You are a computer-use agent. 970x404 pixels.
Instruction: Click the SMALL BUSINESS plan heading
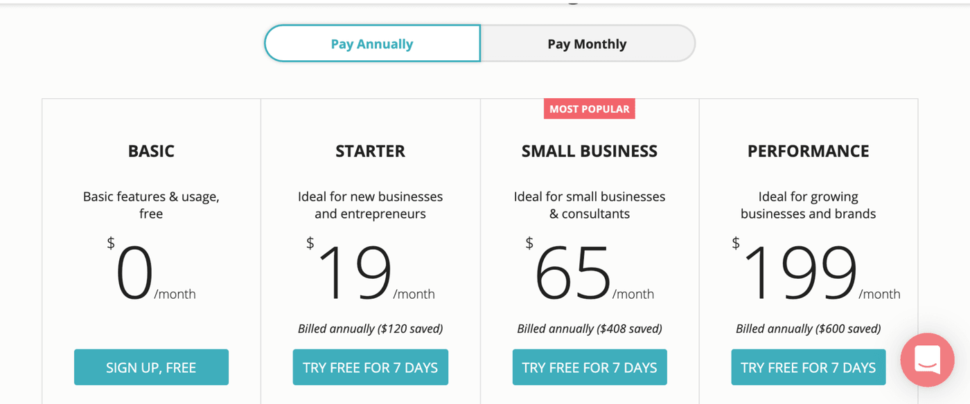tap(590, 151)
